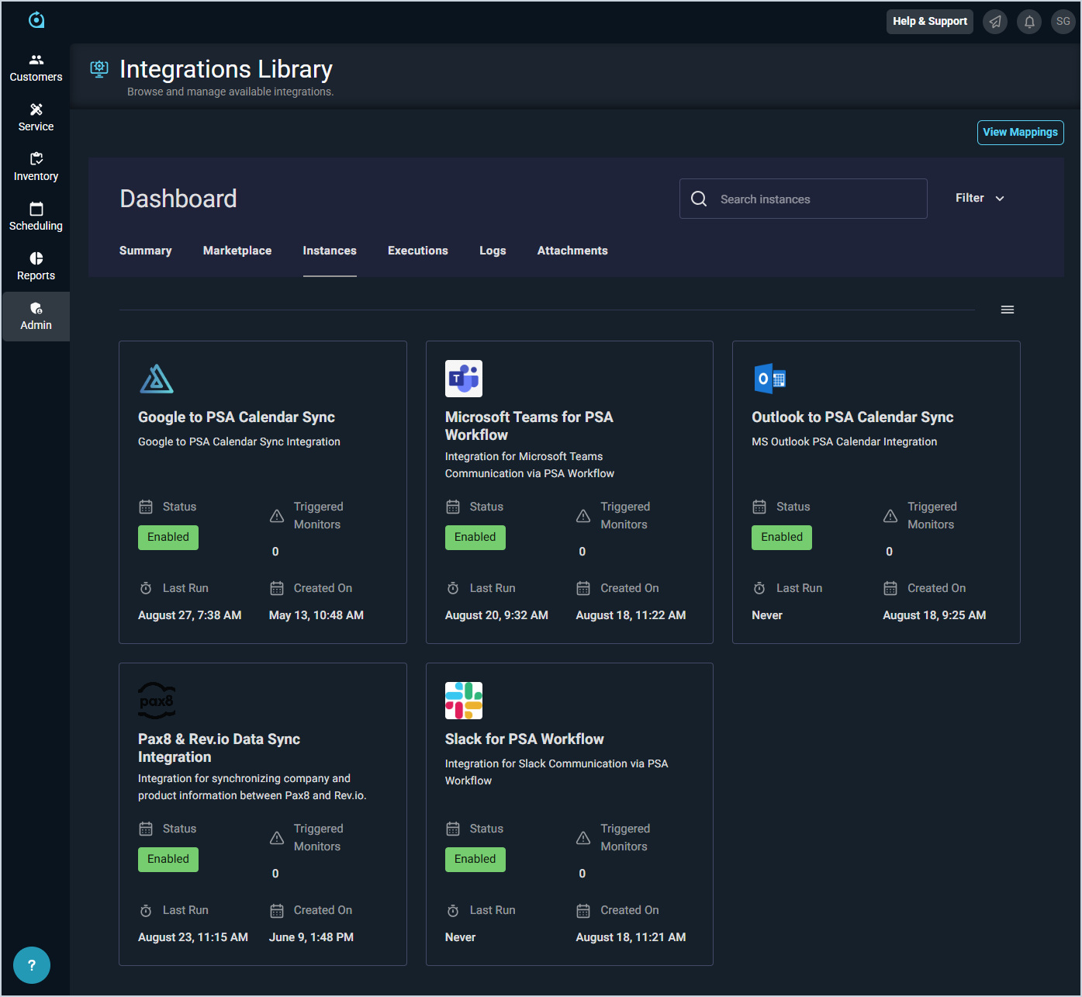Screen dimensions: 1082x997
Task: Open the Outlook to PSA Calendar Sync card
Action: tap(852, 417)
